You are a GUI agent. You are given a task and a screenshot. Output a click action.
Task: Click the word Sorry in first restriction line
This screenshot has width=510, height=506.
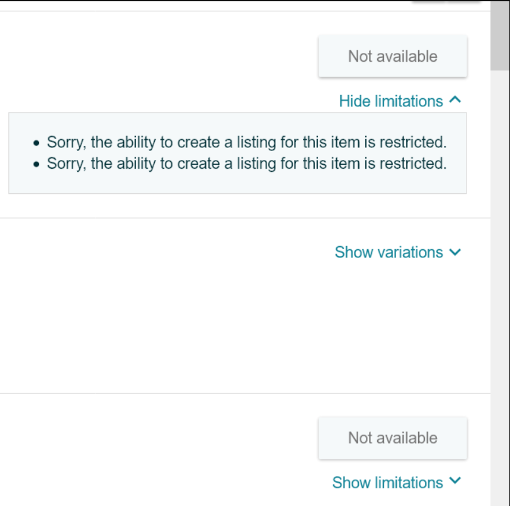[x=67, y=142]
